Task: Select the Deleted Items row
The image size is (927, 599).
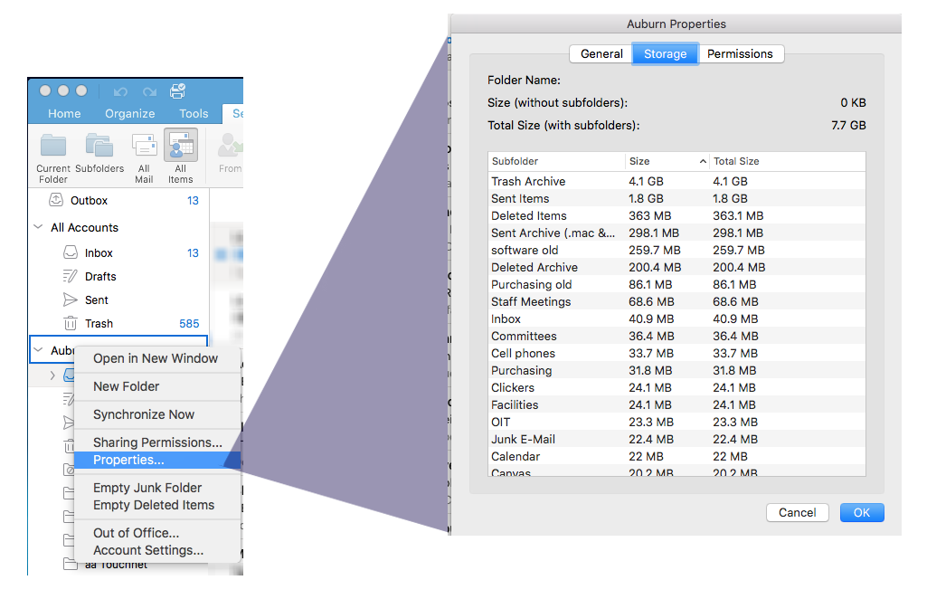Action: click(x=676, y=216)
